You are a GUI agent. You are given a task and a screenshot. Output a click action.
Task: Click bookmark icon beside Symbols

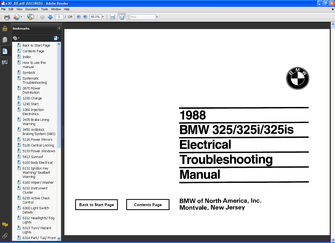point(19,72)
